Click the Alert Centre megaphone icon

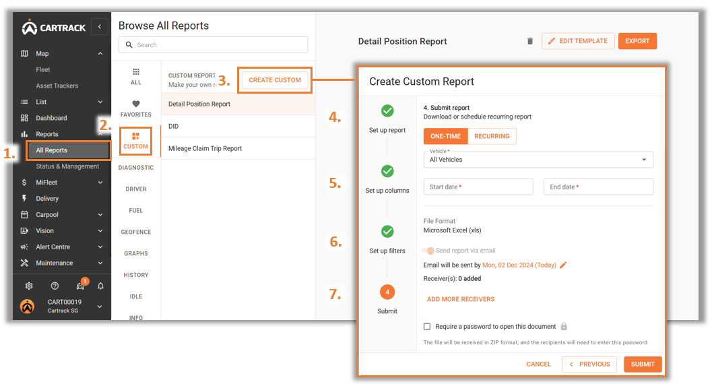click(x=25, y=247)
